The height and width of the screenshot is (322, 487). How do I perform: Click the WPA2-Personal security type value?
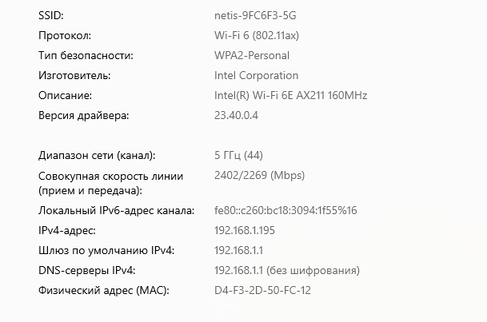click(x=252, y=56)
